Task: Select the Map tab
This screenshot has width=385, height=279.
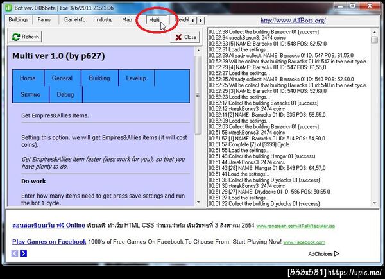Action: click(127, 20)
